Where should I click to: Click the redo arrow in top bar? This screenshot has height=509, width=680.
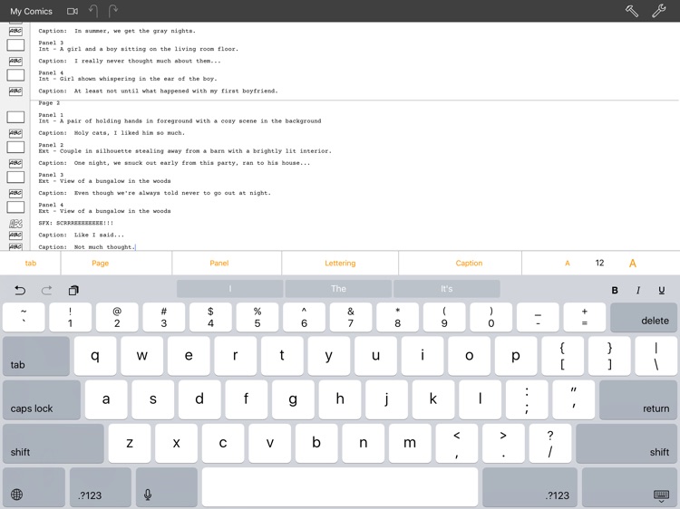click(112, 11)
